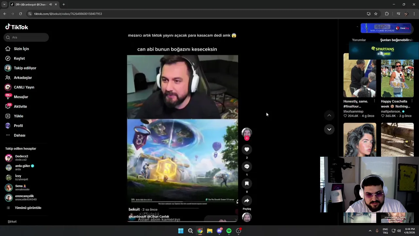419x236 pixels.
Task: Open creator avatar beside the video
Action: tap(247, 132)
